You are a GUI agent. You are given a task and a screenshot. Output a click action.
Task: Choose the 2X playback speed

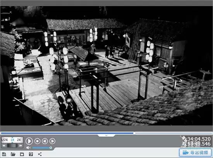[19, 140]
